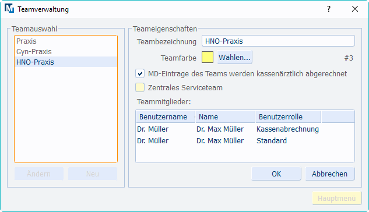Confirm with the OK button
The width and height of the screenshot is (369, 212).
276,174
